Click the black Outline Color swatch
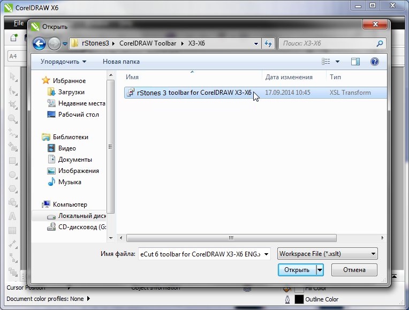The width and height of the screenshot is (409, 310). pyautogui.click(x=299, y=299)
